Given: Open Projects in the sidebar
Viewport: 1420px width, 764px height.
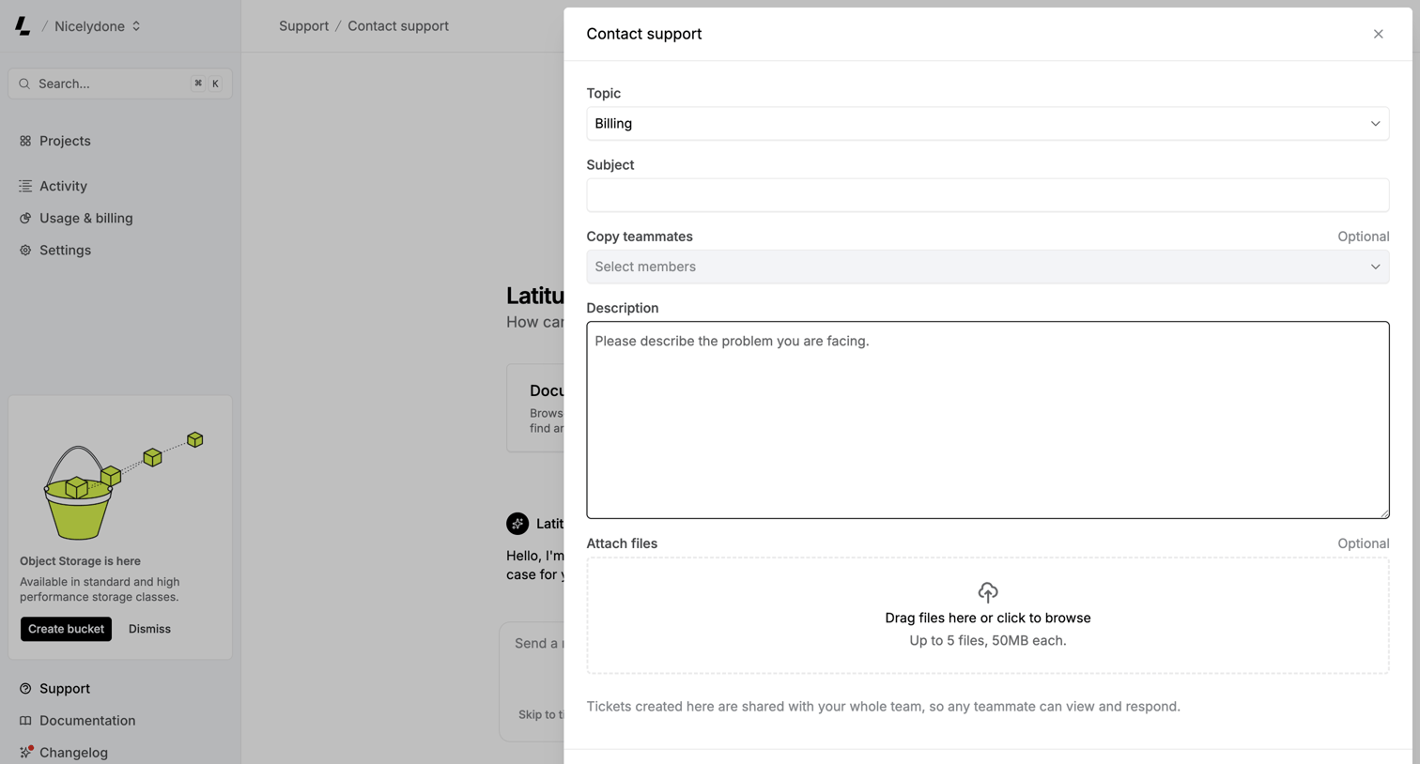Looking at the screenshot, I should pyautogui.click(x=65, y=141).
